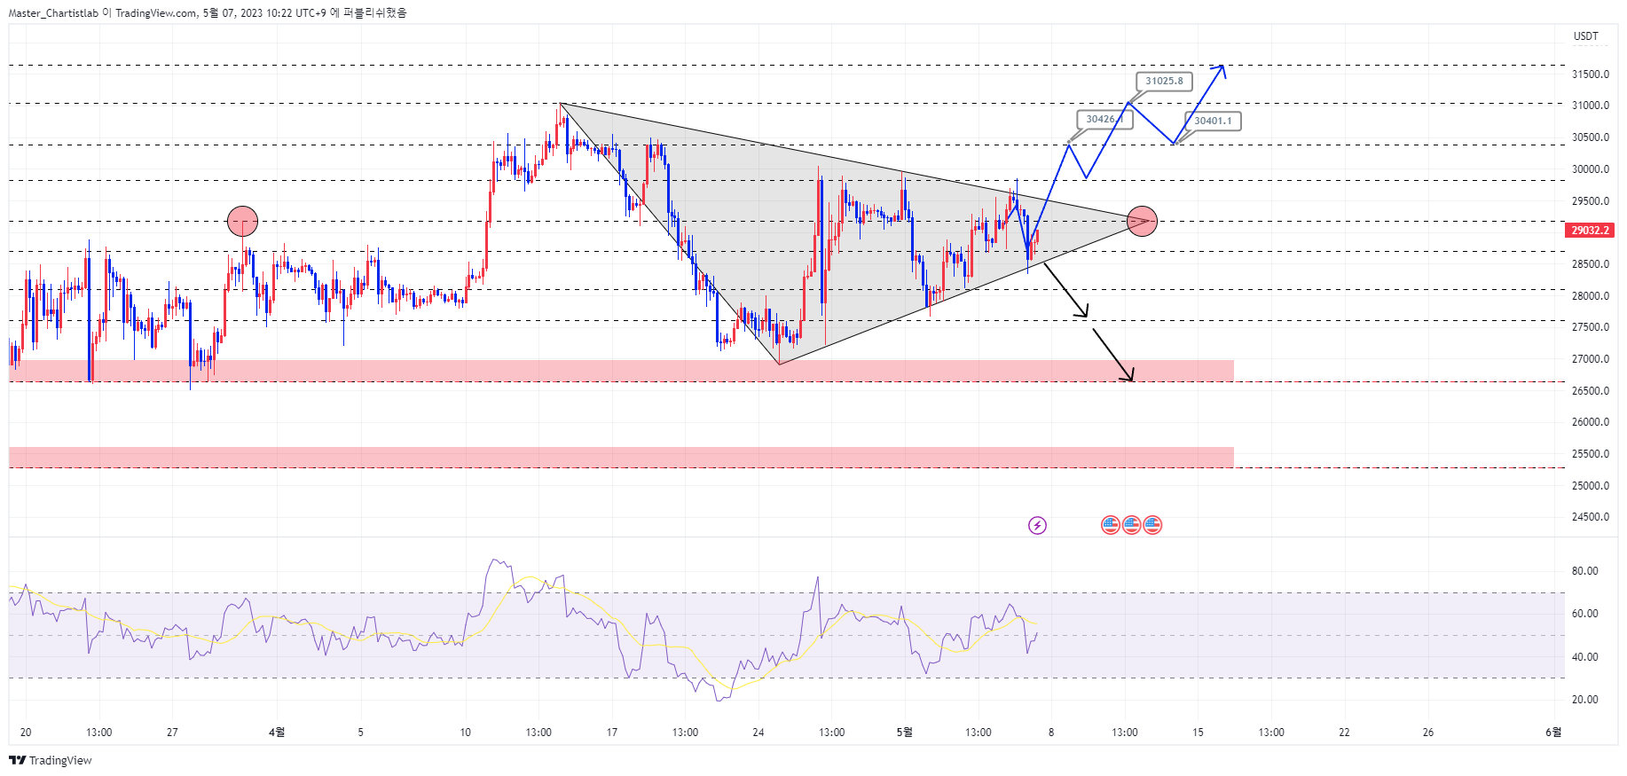Click the 26 date axis label
Viewport: 1627px width, 776px height.
[1428, 732]
